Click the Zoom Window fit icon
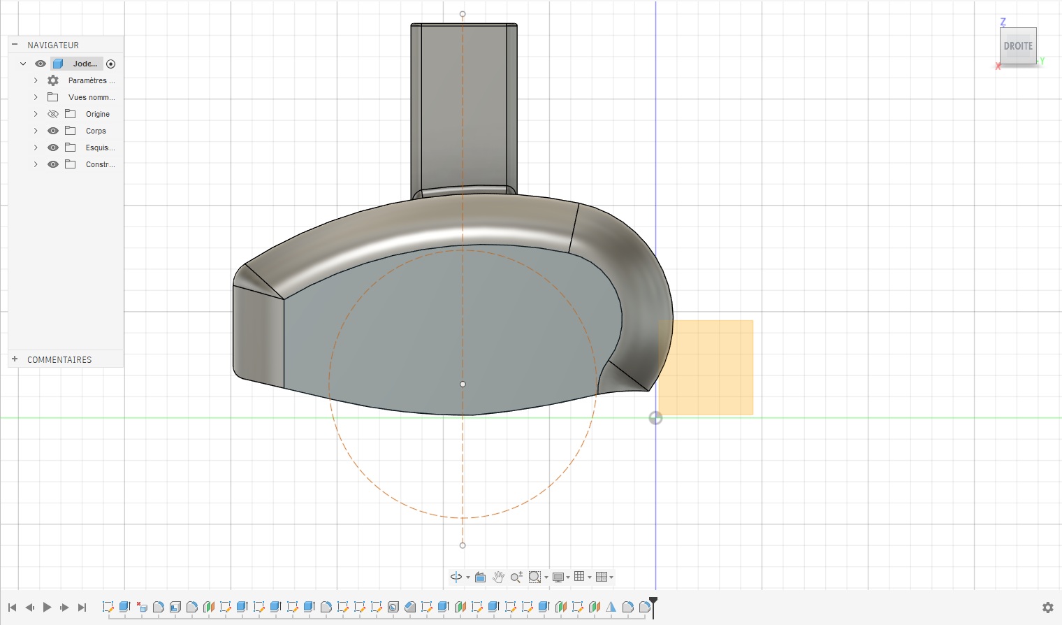This screenshot has width=1062, height=625. coord(534,577)
